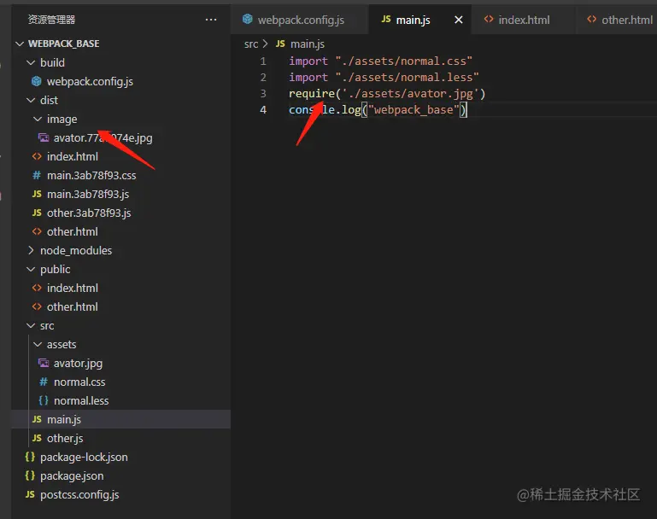
Task: Click HTML icon of public index.html
Action: (x=37, y=288)
